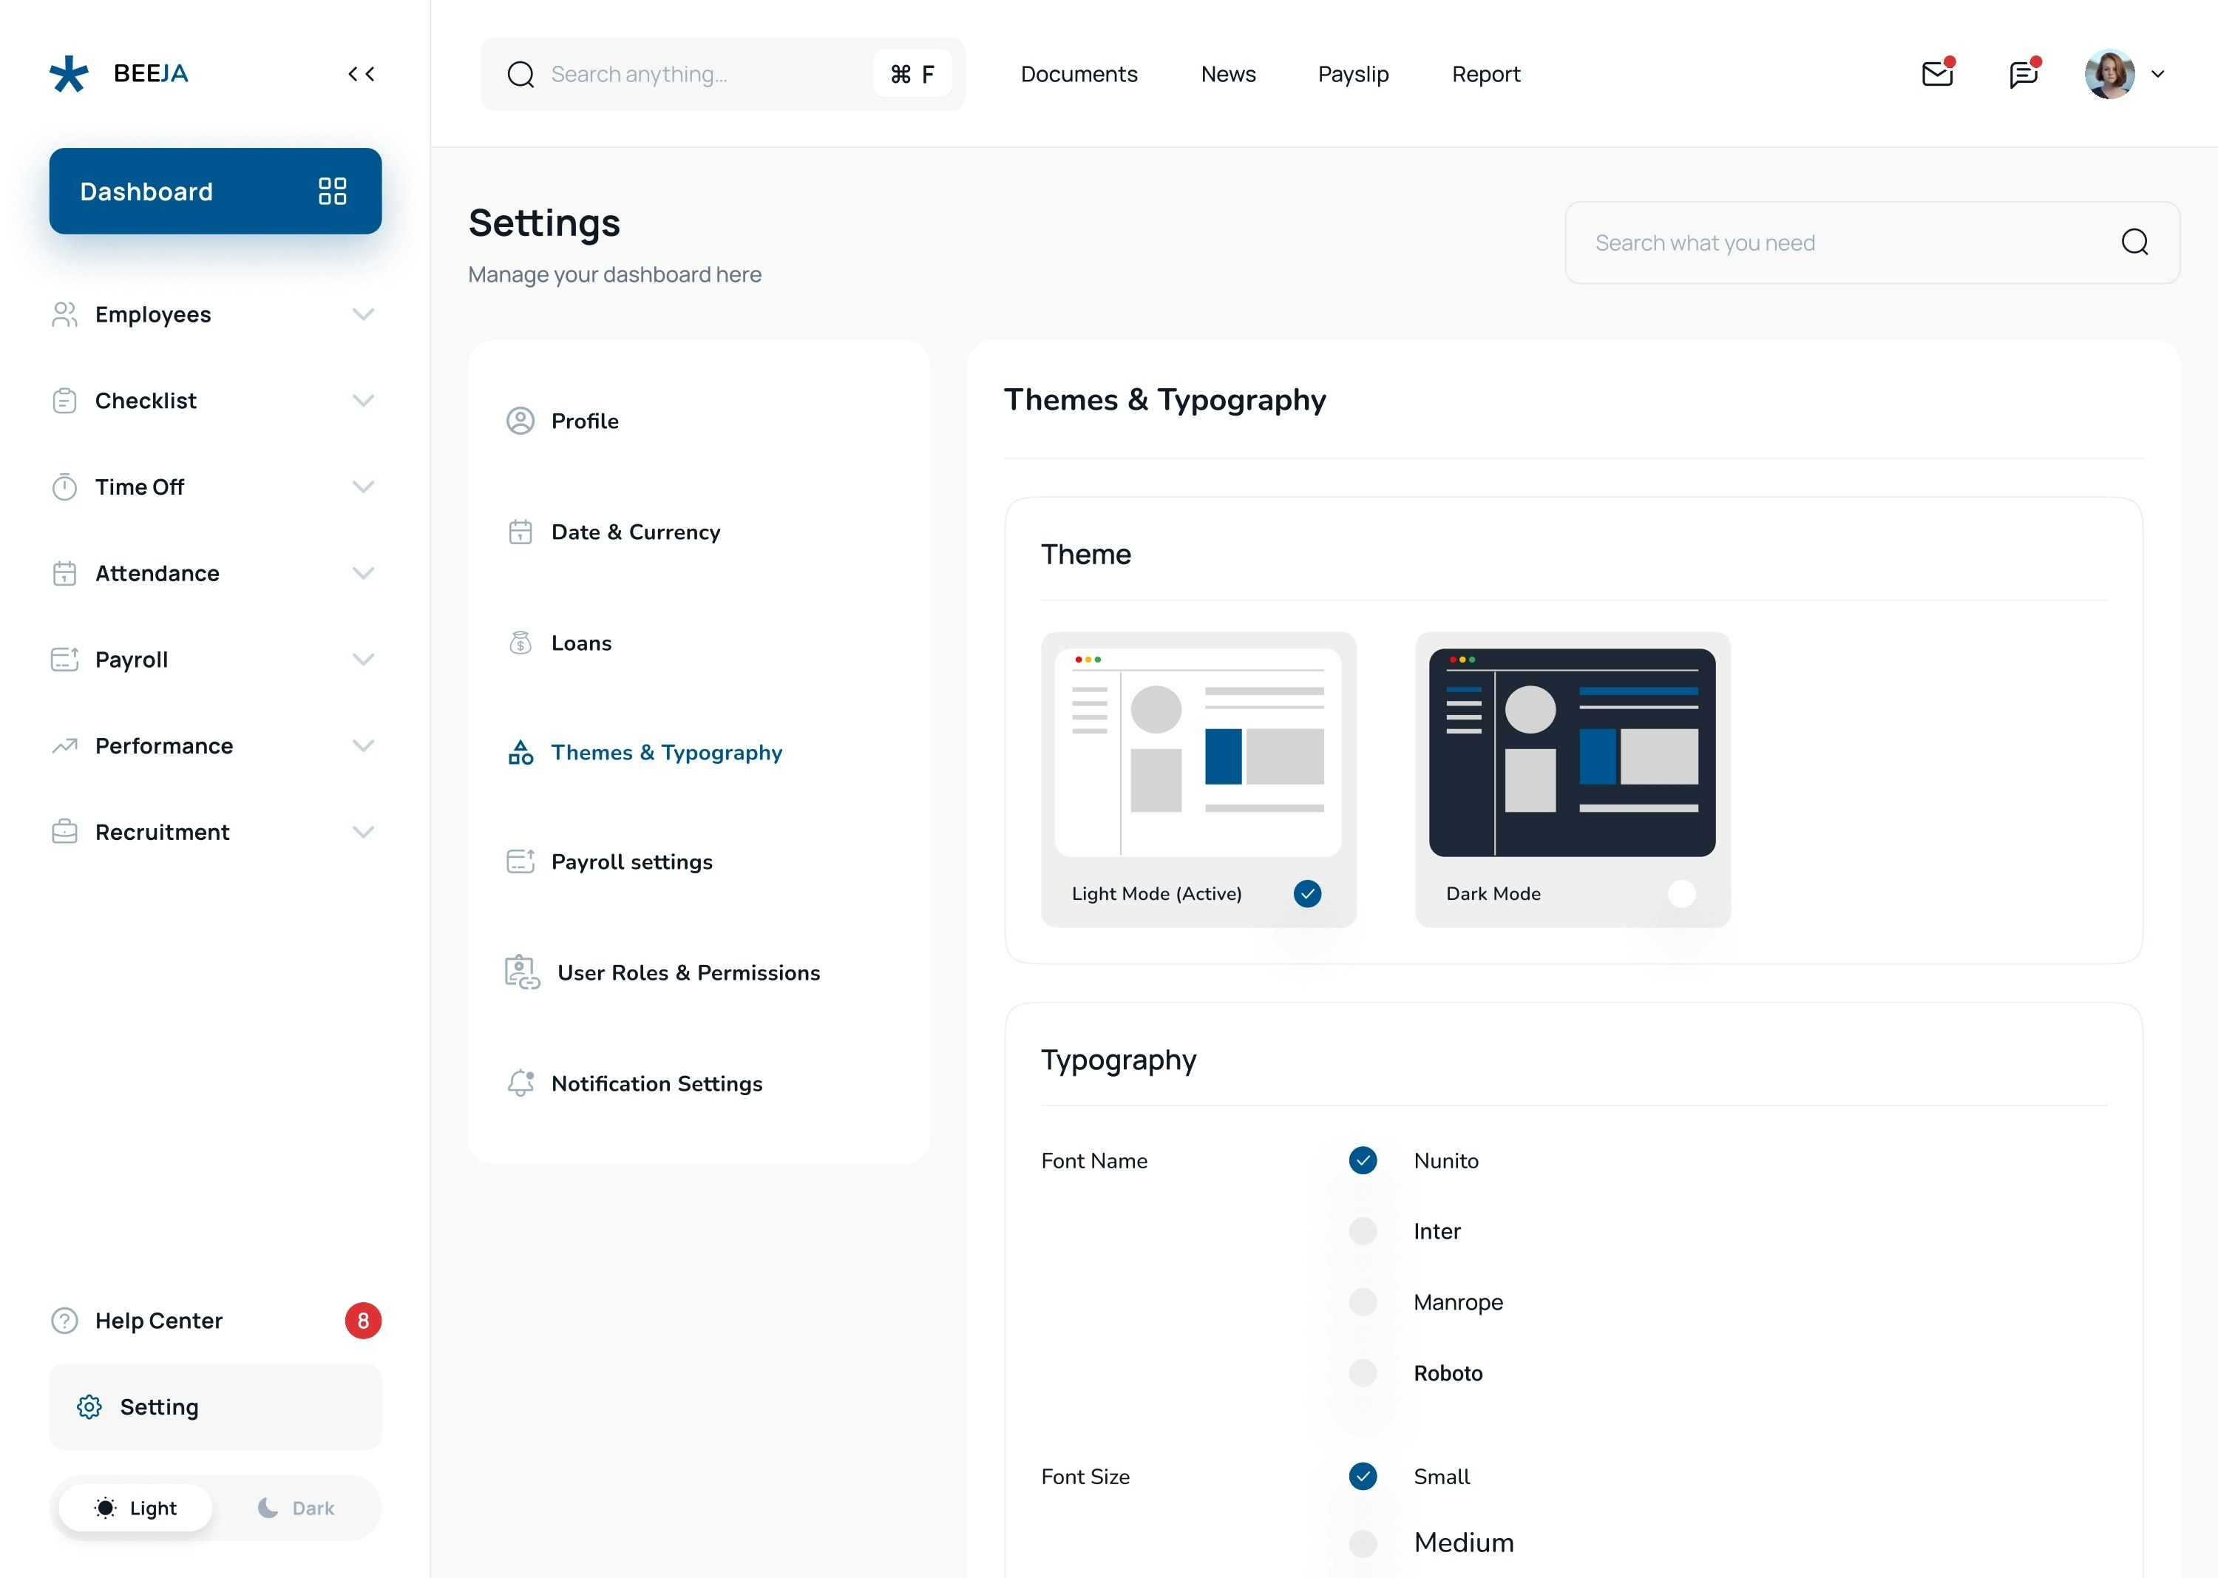
Task: Open the Report top menu
Action: point(1485,74)
